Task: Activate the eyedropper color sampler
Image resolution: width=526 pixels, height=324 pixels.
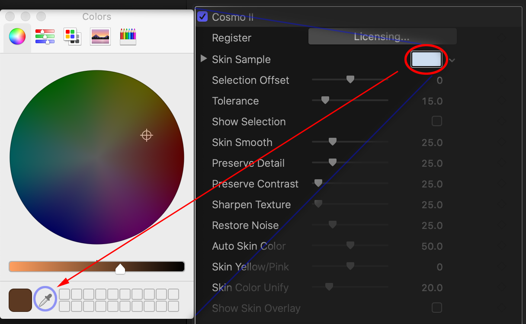Action: pyautogui.click(x=45, y=299)
